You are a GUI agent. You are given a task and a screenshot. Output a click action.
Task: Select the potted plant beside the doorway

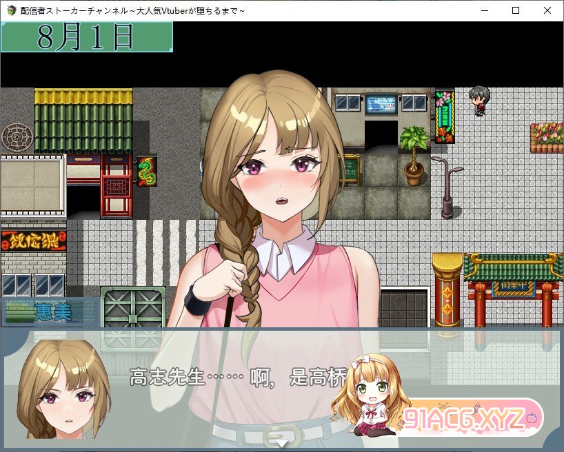414,156
